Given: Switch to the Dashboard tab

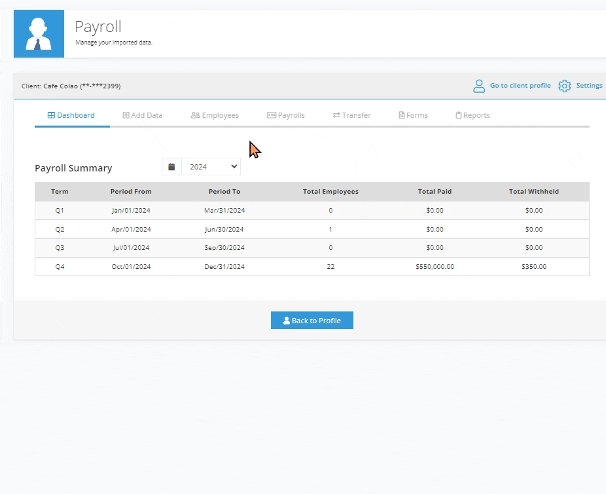Looking at the screenshot, I should pyautogui.click(x=71, y=115).
